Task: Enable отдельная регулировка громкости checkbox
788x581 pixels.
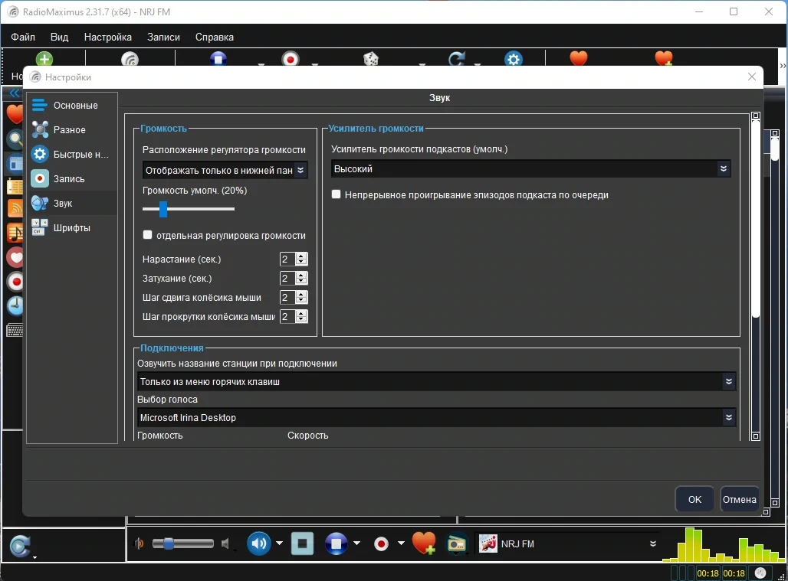Action: click(x=147, y=235)
